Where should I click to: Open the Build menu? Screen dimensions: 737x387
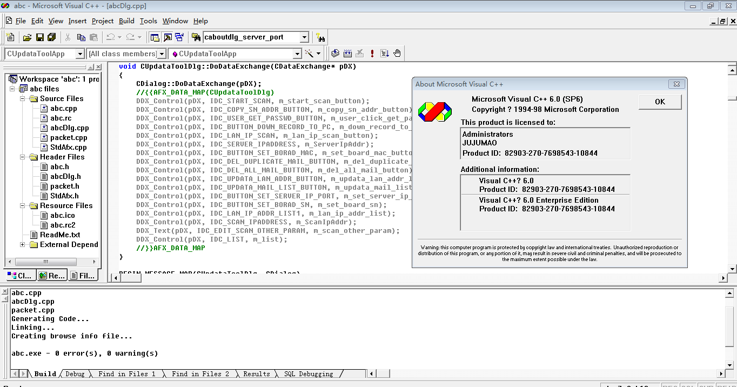pyautogui.click(x=126, y=21)
